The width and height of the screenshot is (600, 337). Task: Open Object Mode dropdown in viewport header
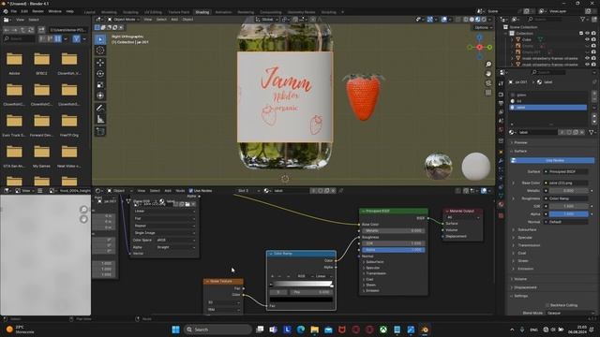pos(123,19)
